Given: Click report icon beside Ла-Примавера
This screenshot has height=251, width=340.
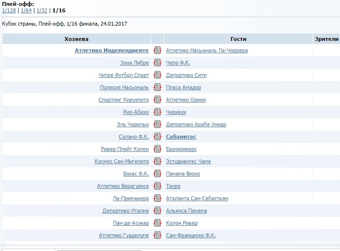Looking at the screenshot, I should [x=157, y=198].
